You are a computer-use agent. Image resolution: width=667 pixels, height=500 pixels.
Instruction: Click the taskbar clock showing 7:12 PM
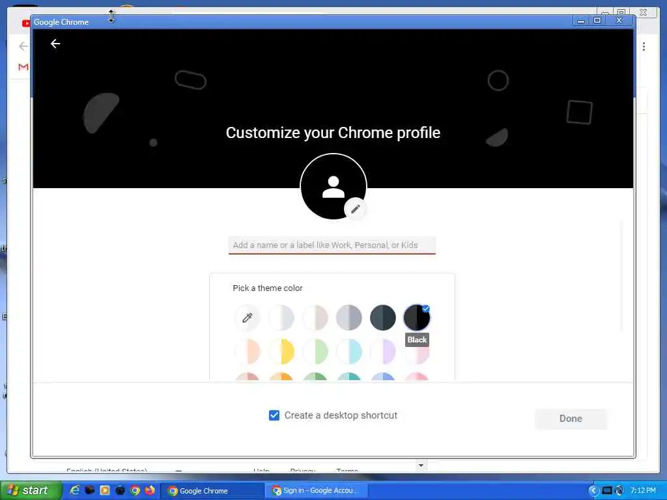point(643,490)
